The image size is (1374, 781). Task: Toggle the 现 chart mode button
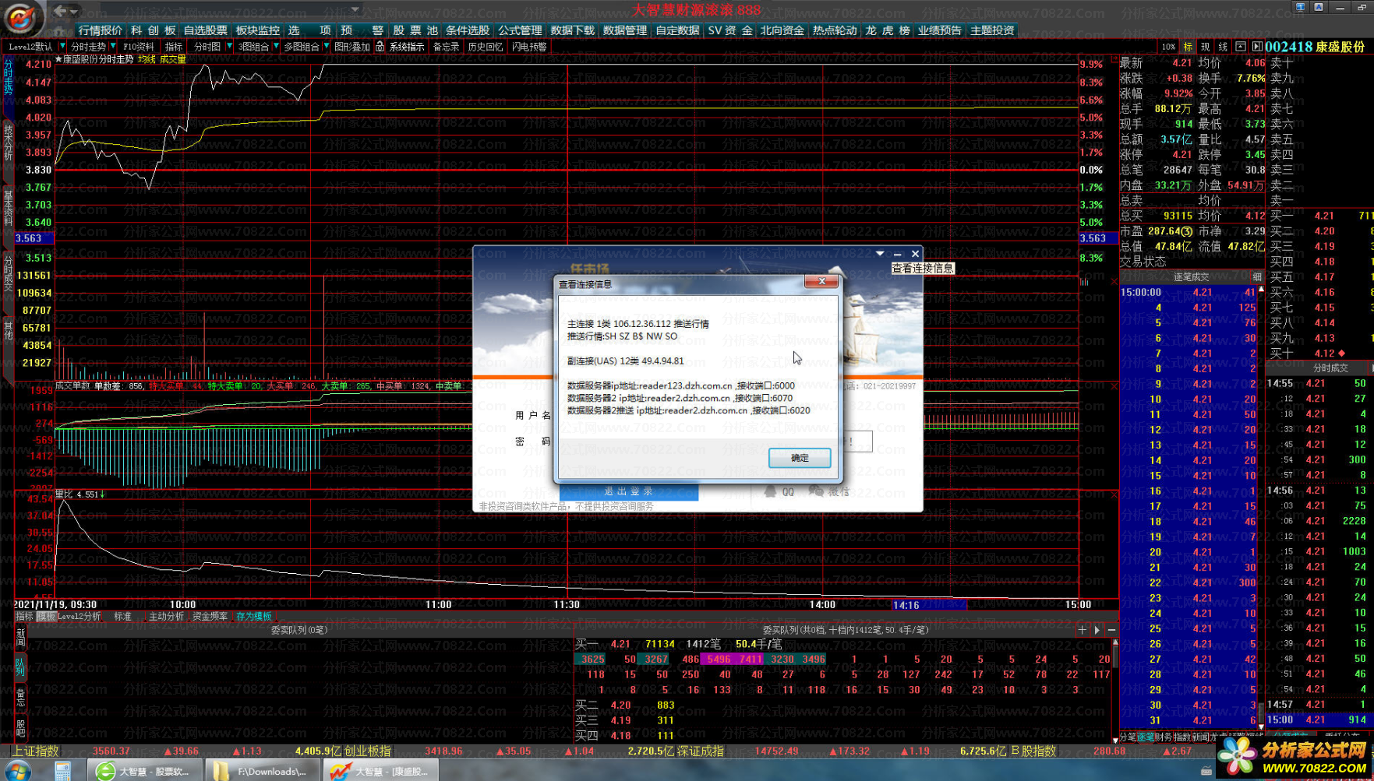(1205, 47)
